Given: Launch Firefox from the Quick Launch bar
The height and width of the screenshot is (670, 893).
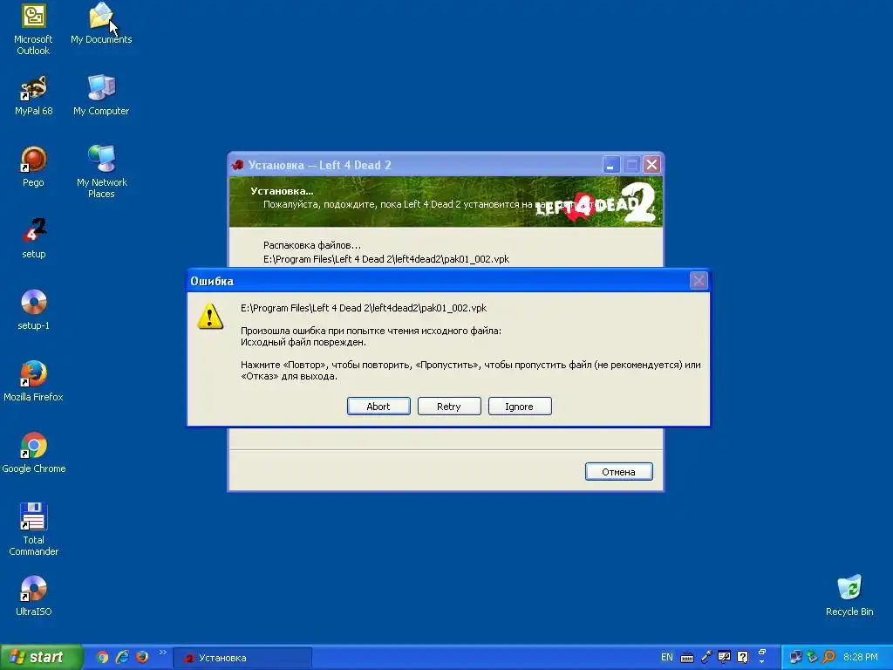Looking at the screenshot, I should point(142,657).
